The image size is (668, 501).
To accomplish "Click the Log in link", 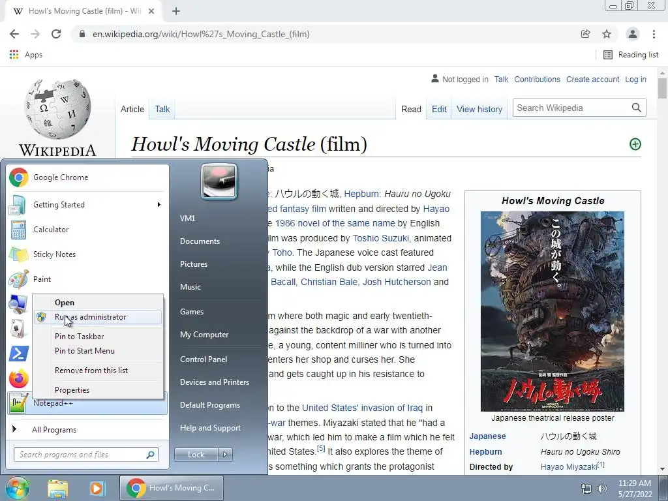I will [x=635, y=79].
